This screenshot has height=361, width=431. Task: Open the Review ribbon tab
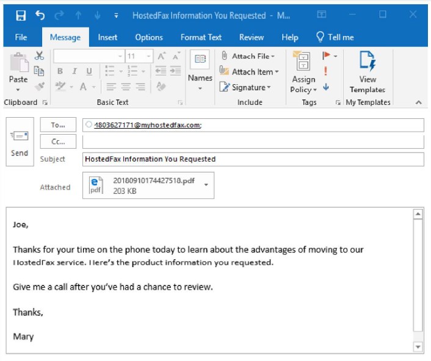pyautogui.click(x=252, y=37)
